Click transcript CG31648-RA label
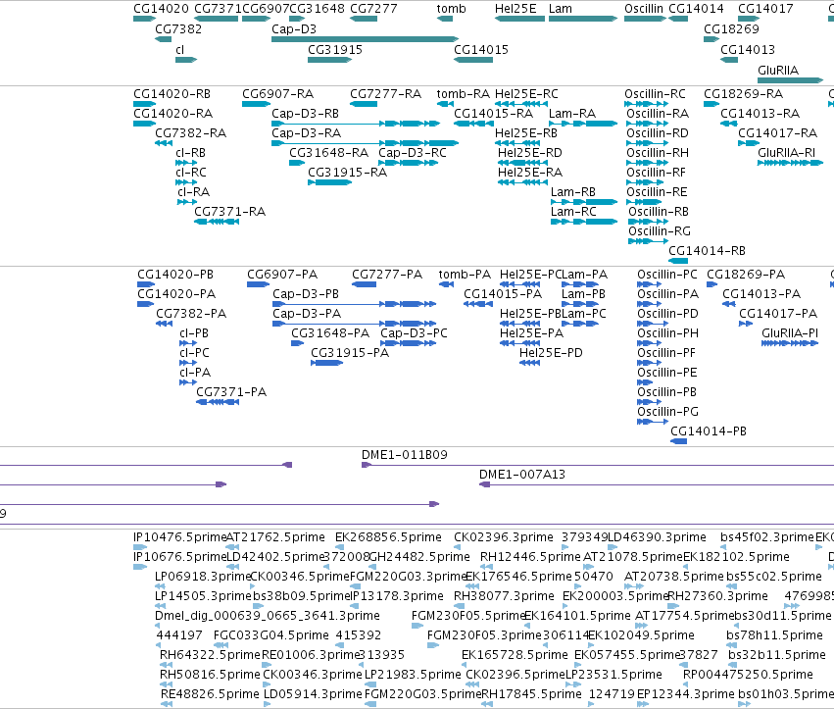 point(328,153)
